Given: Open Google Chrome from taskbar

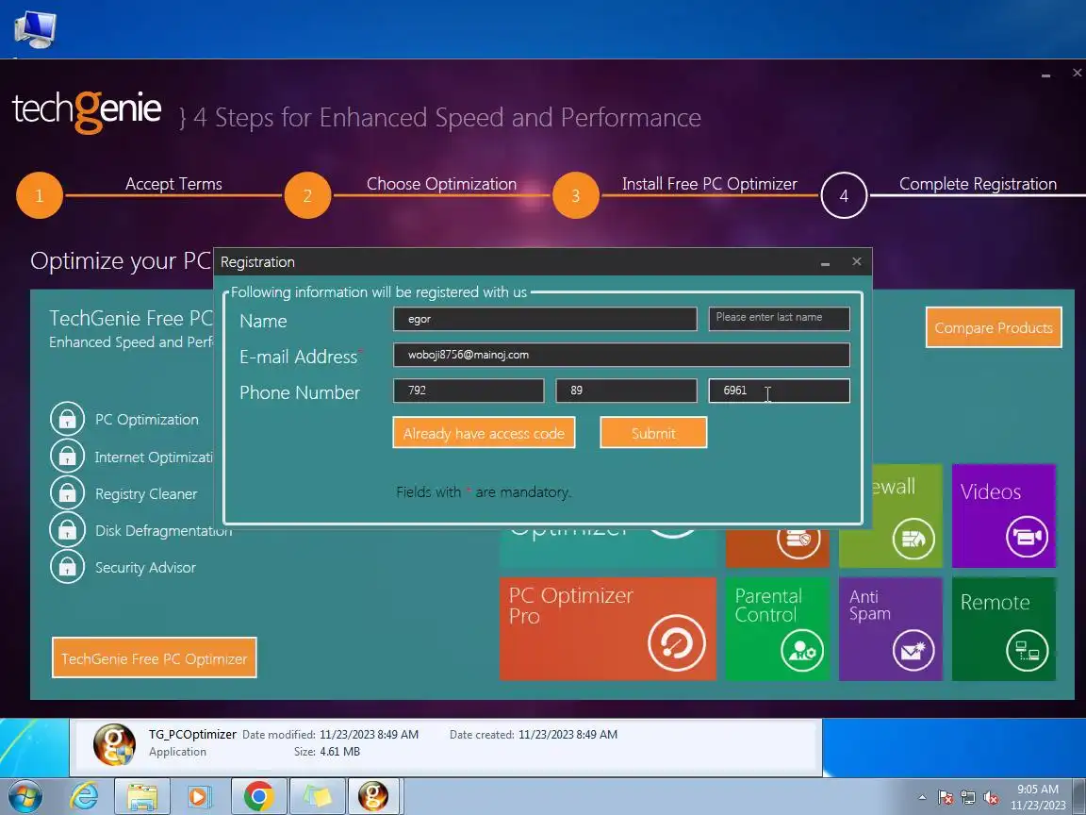Looking at the screenshot, I should (258, 797).
